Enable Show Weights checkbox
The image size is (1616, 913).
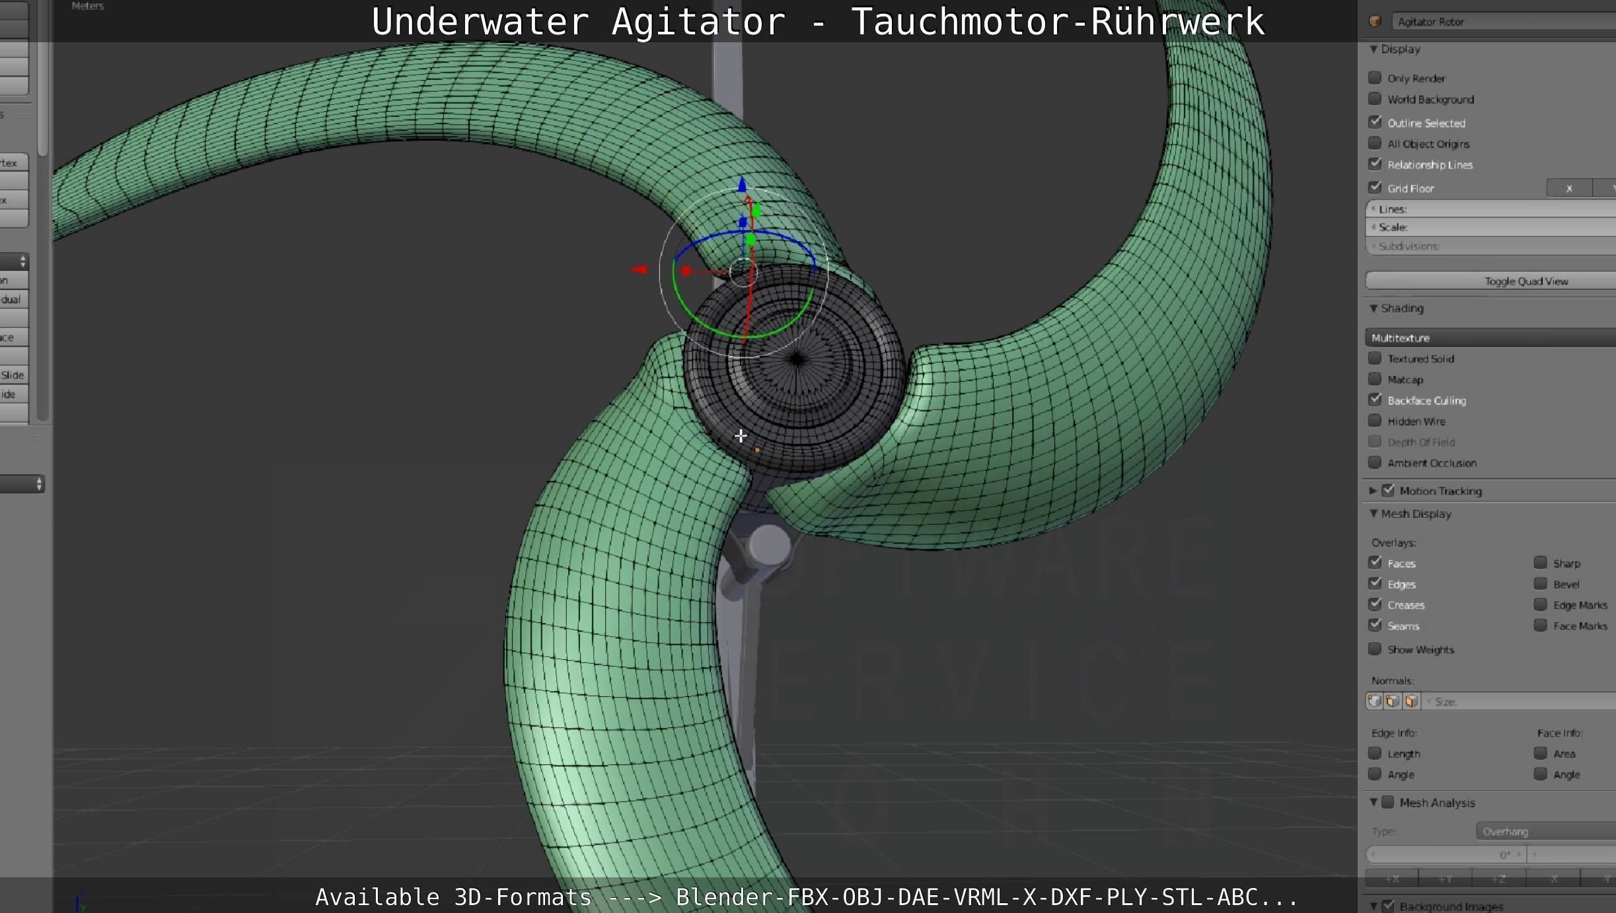point(1375,649)
